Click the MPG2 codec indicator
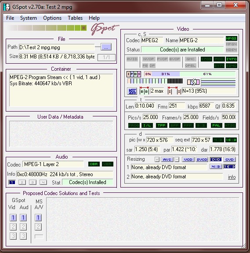Viewport: 250px width, 253px height. tap(231, 38)
